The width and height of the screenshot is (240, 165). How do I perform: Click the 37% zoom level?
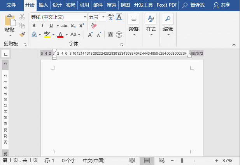(227, 161)
